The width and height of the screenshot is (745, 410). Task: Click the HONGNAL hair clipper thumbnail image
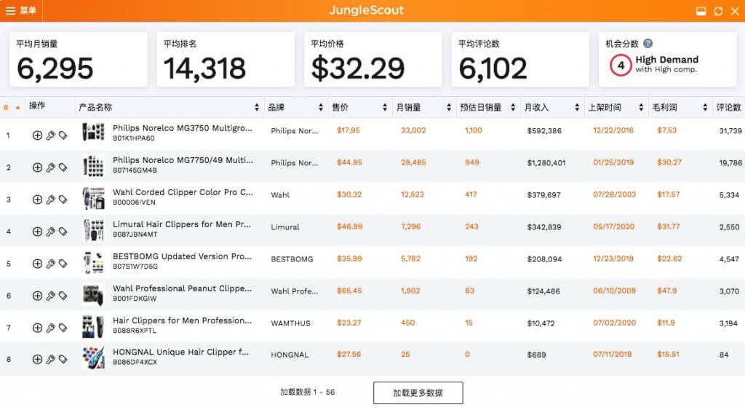click(93, 358)
